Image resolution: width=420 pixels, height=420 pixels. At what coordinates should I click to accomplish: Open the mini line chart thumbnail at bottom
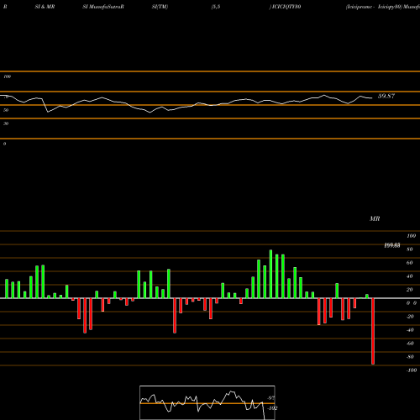[x=207, y=402]
